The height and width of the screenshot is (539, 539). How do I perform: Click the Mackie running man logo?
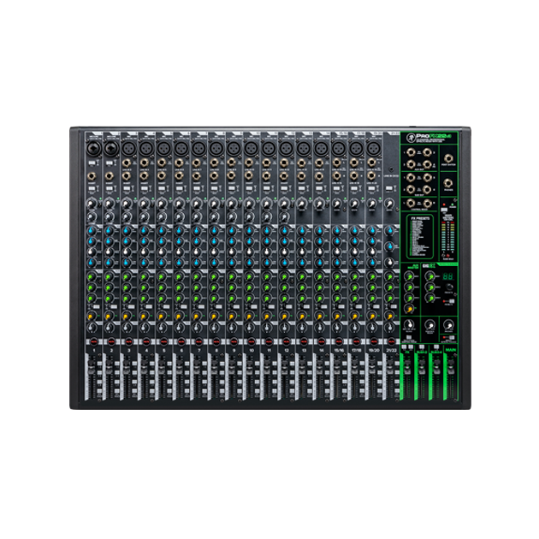[411, 138]
